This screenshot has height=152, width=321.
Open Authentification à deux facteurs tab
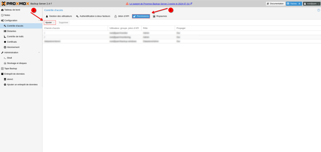pyautogui.click(x=93, y=16)
